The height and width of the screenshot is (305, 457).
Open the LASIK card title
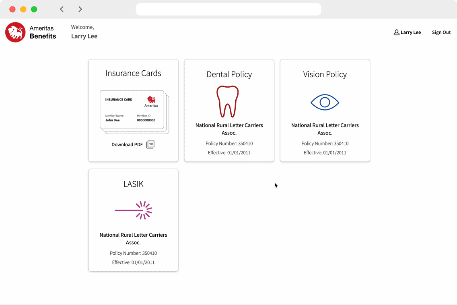coord(133,184)
